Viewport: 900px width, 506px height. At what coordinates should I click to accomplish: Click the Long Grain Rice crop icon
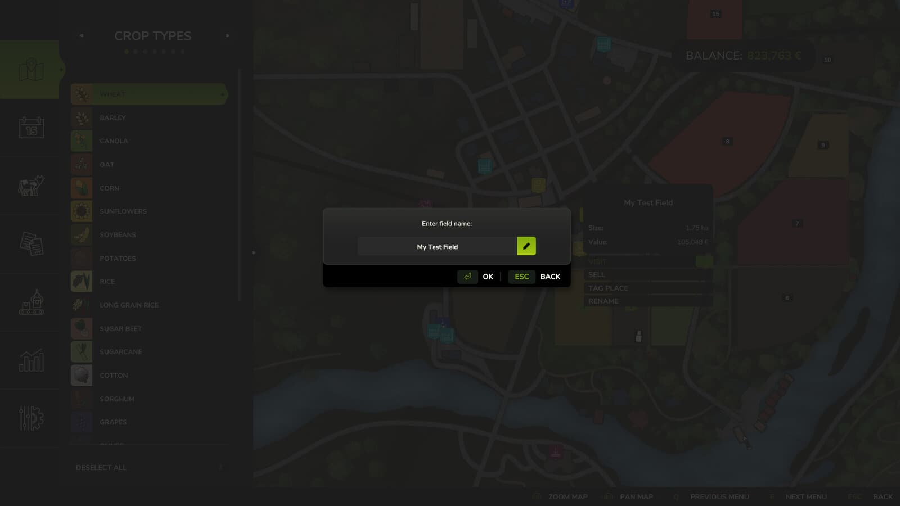82,305
